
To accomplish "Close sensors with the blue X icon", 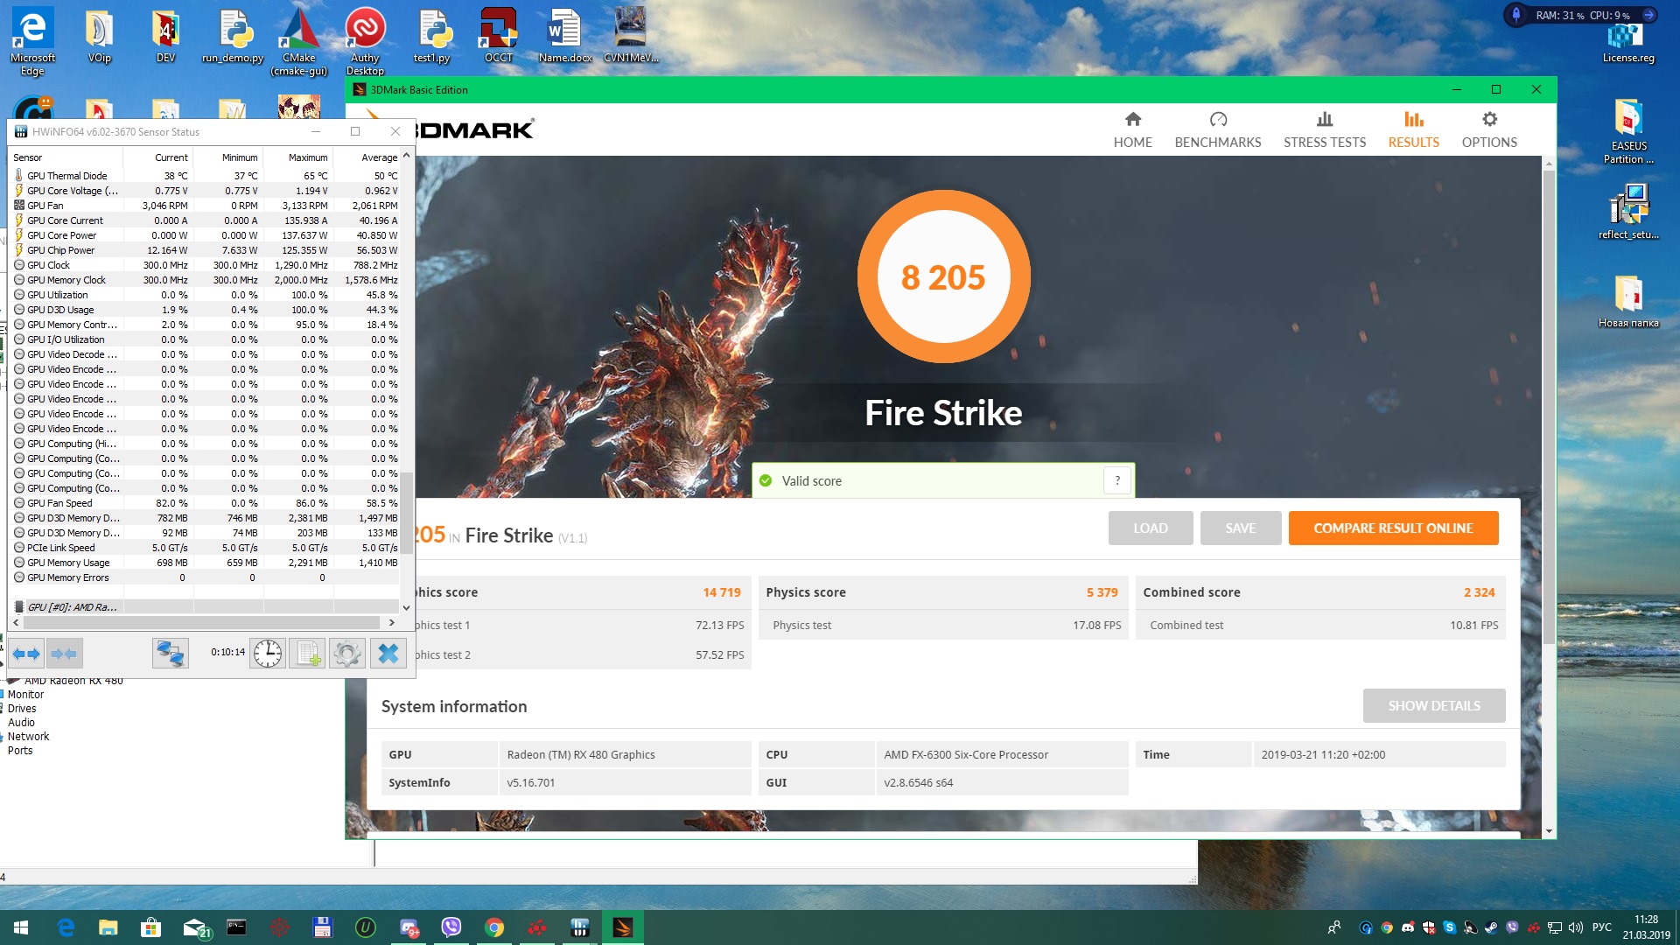I will [388, 654].
